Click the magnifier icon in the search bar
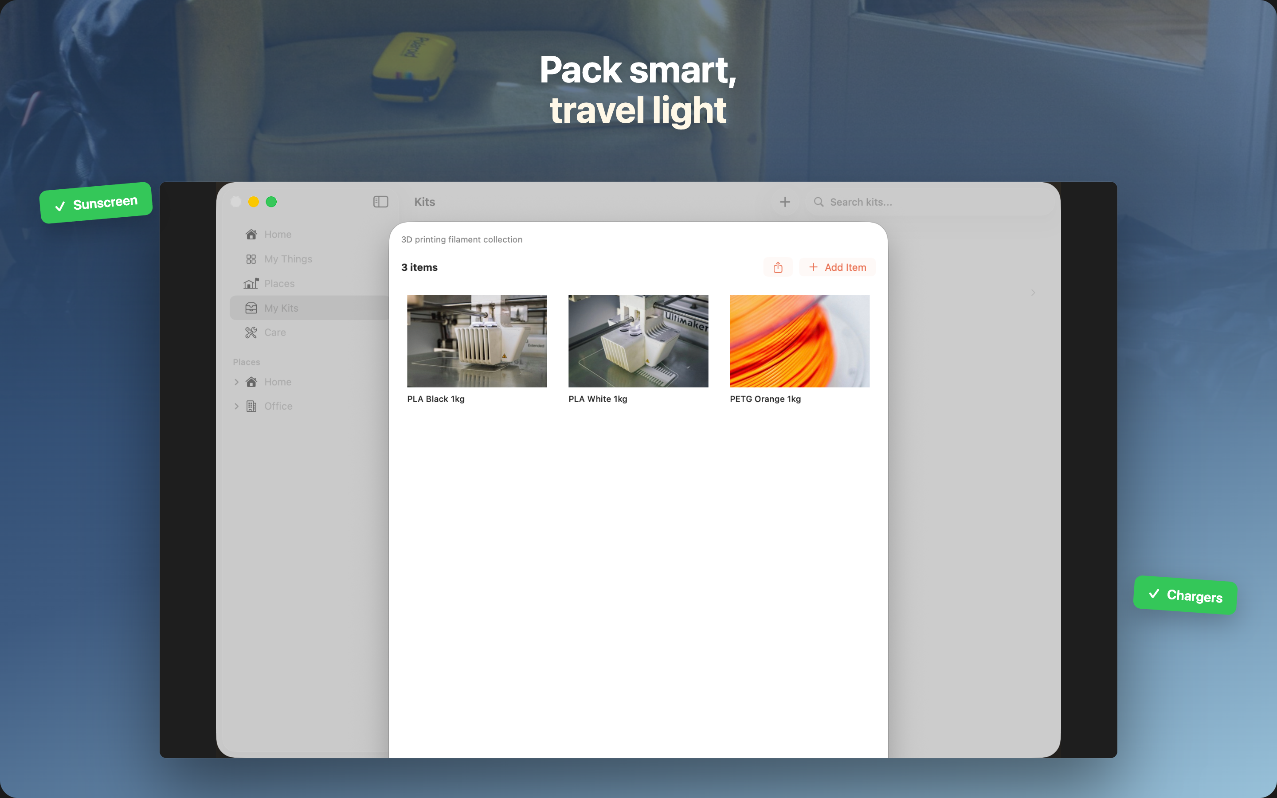The height and width of the screenshot is (798, 1277). click(x=819, y=202)
